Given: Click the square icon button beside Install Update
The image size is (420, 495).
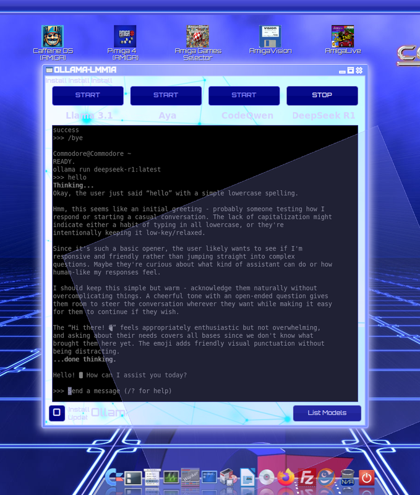Looking at the screenshot, I should tap(57, 413).
